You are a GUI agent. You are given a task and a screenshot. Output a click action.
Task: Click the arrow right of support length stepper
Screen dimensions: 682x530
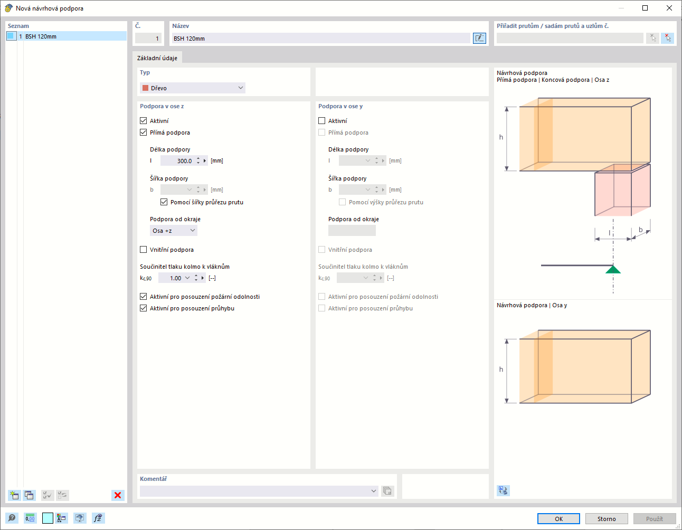pyautogui.click(x=205, y=161)
